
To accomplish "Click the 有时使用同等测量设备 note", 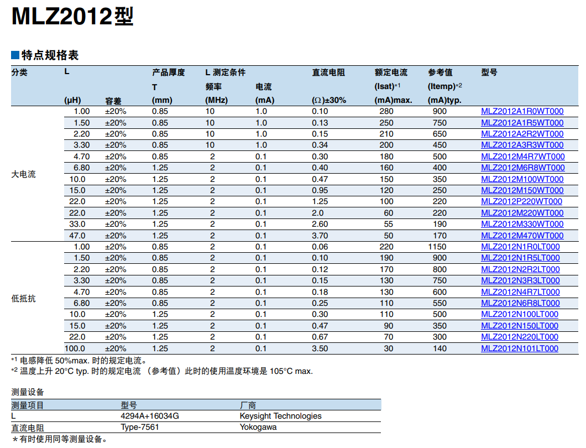I will (60, 439).
